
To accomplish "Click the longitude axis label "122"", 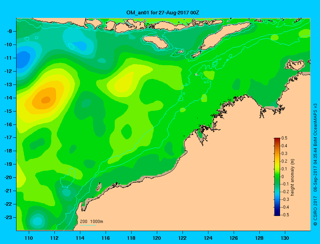I will pos(182,238).
